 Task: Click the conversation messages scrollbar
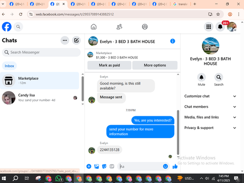178,132
